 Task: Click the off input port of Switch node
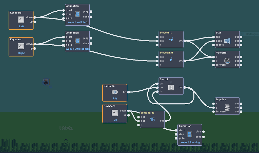pos(157,84)
